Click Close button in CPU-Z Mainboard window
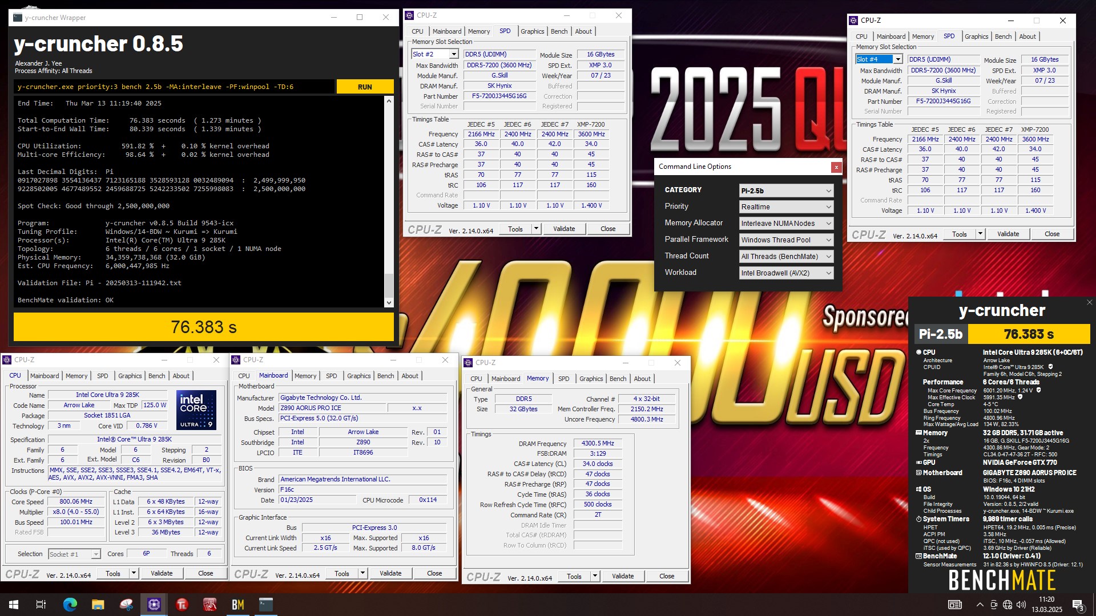Image resolution: width=1096 pixels, height=616 pixels. click(434, 574)
